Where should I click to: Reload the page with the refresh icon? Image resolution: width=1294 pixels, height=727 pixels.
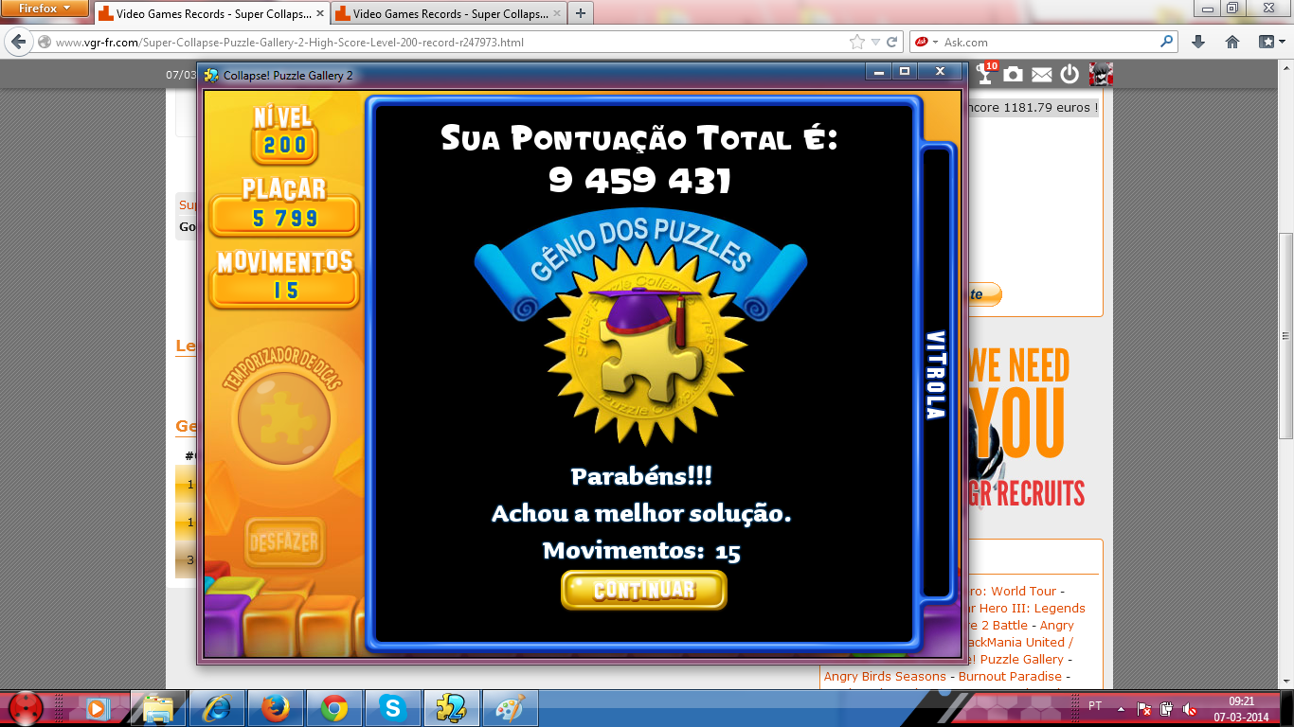[892, 42]
